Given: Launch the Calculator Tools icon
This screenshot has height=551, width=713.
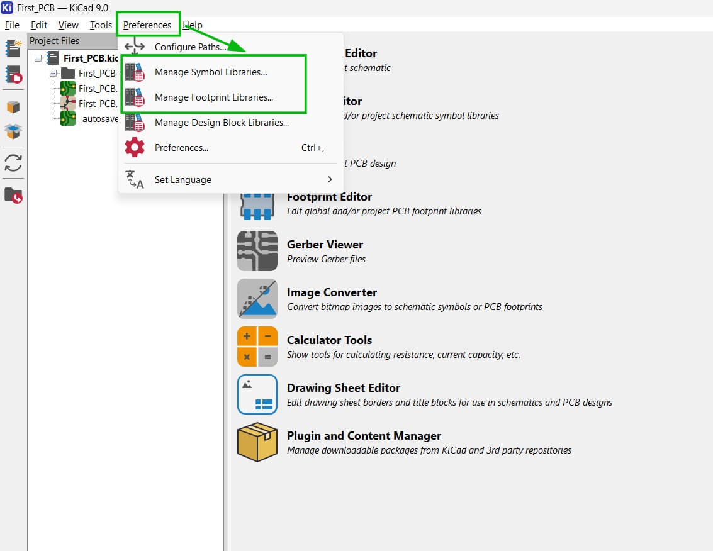Looking at the screenshot, I should pyautogui.click(x=257, y=347).
